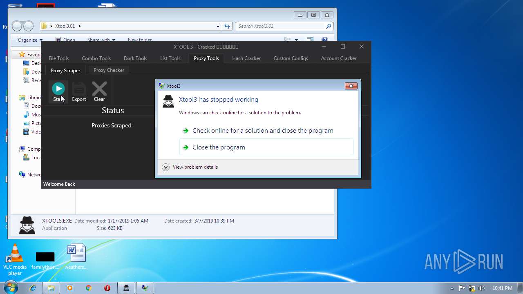Viewport: 523px width, 294px height.
Task: Click the weathers Word document desktop icon
Action: (x=76, y=257)
